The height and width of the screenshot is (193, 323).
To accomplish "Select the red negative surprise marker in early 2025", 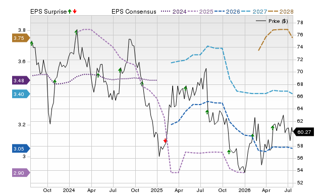I will point(165,141).
